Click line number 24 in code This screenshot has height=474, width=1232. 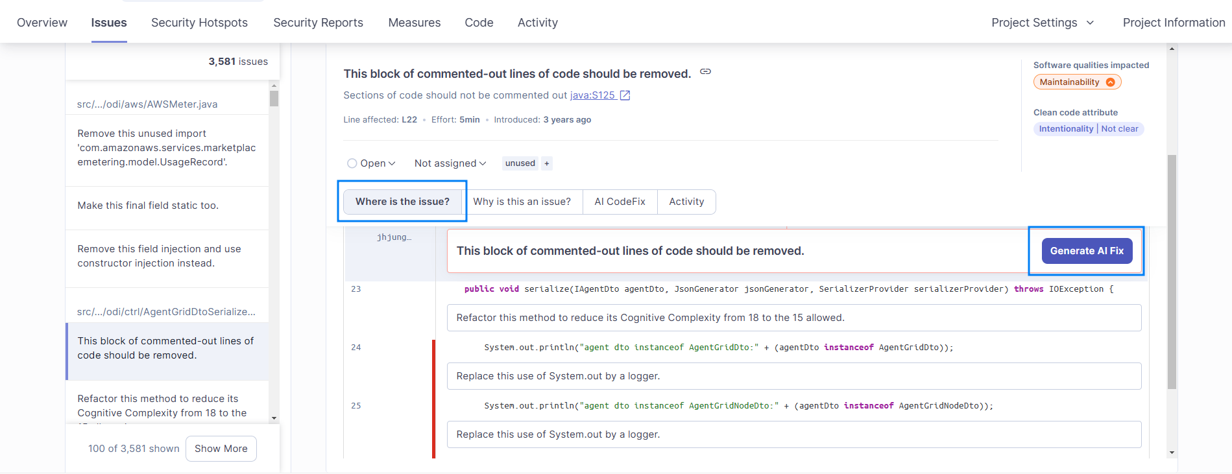coord(356,348)
